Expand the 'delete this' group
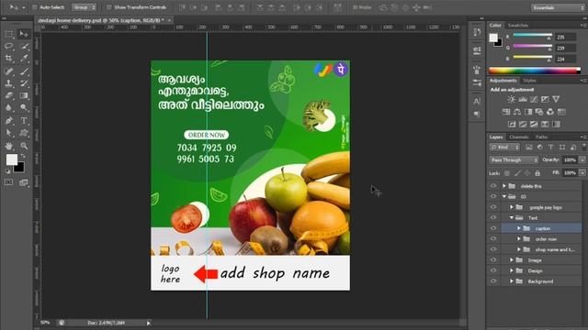 point(504,186)
